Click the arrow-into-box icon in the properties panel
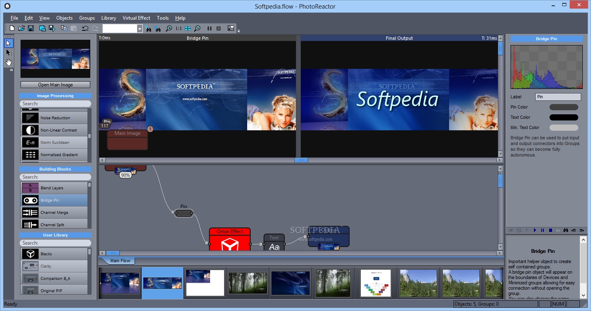591x311 pixels. pos(574,230)
